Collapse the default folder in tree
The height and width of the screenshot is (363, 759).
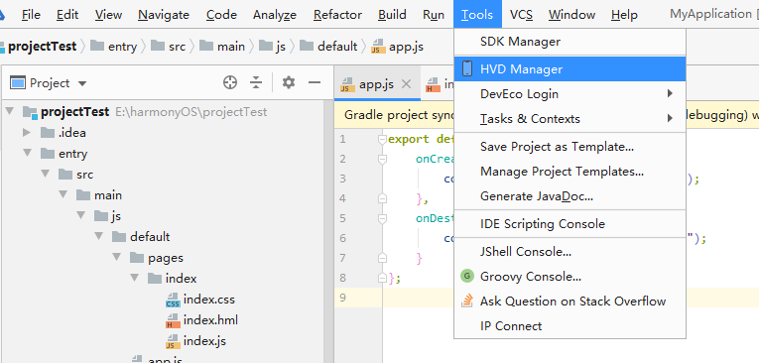(x=99, y=236)
